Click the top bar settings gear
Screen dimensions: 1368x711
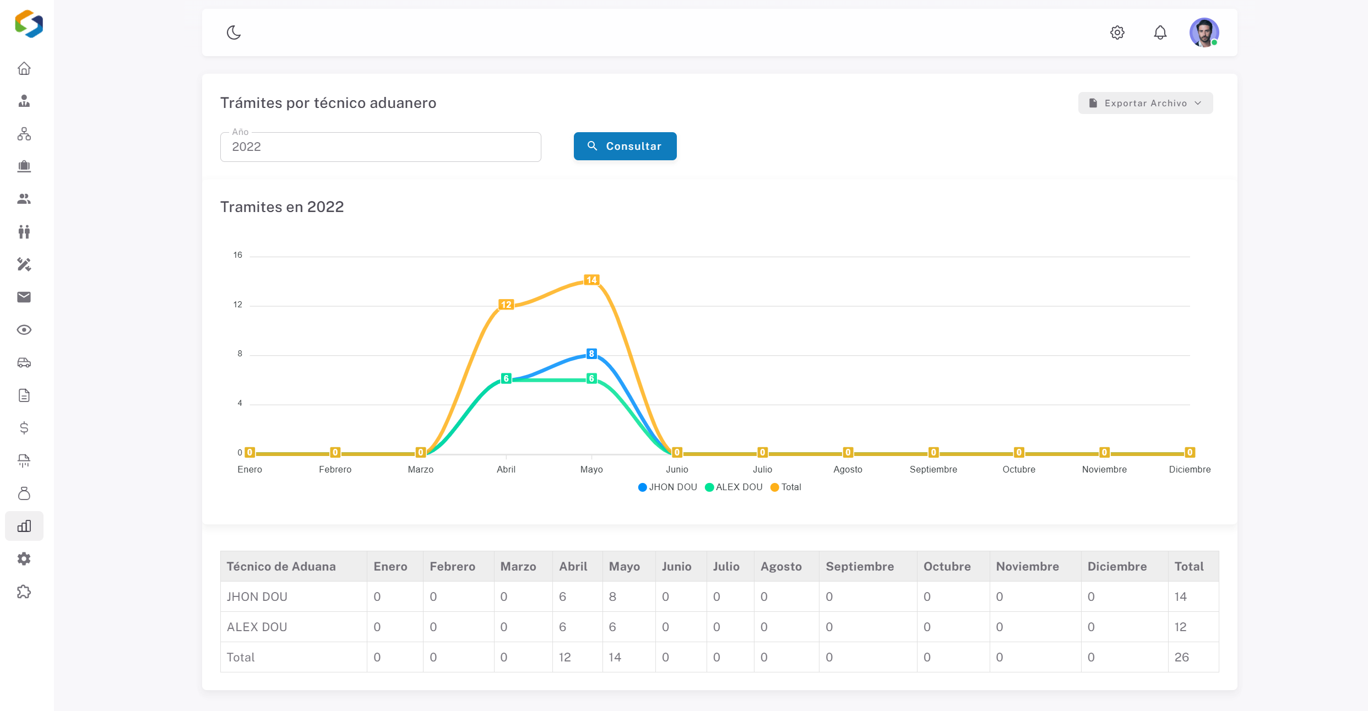pyautogui.click(x=1117, y=32)
